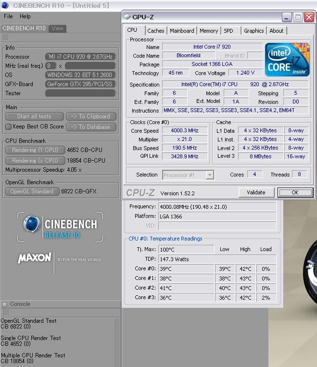Click the MHz (real freq.) value field showing 8
Screen dimensions: 317x367
coord(51,66)
